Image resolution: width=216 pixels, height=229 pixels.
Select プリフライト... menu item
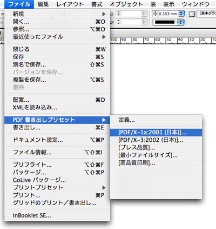(57, 165)
